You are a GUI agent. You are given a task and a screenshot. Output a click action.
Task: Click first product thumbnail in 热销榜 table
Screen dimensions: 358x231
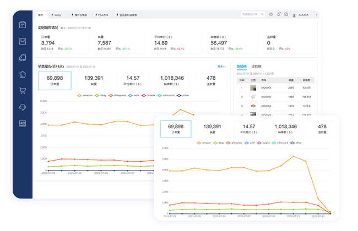tap(253, 87)
